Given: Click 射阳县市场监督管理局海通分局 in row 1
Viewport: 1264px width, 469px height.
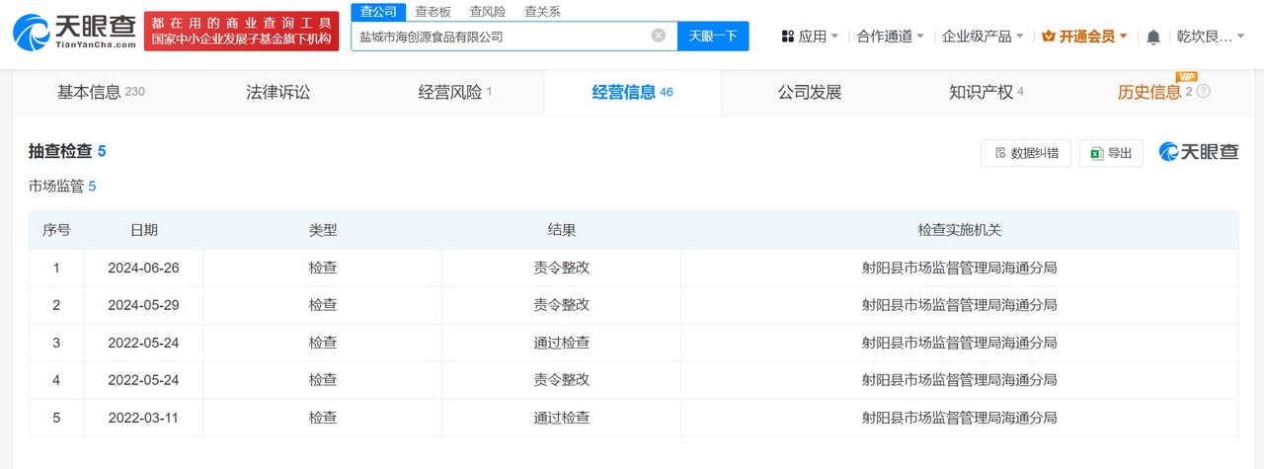Looking at the screenshot, I should (960, 268).
